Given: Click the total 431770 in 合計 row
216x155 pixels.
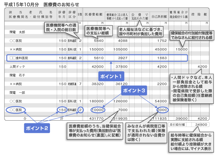Looking at the screenshot, I should pyautogui.click(x=96, y=118).
